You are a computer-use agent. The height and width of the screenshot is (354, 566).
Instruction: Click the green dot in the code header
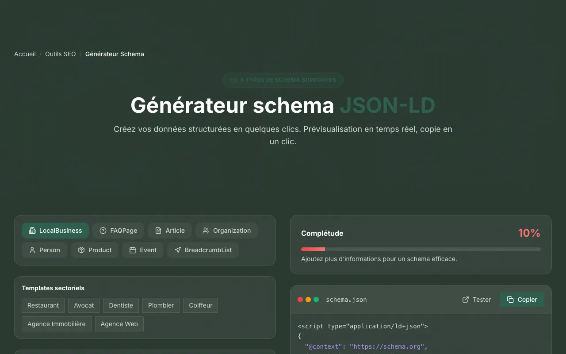[x=316, y=300]
